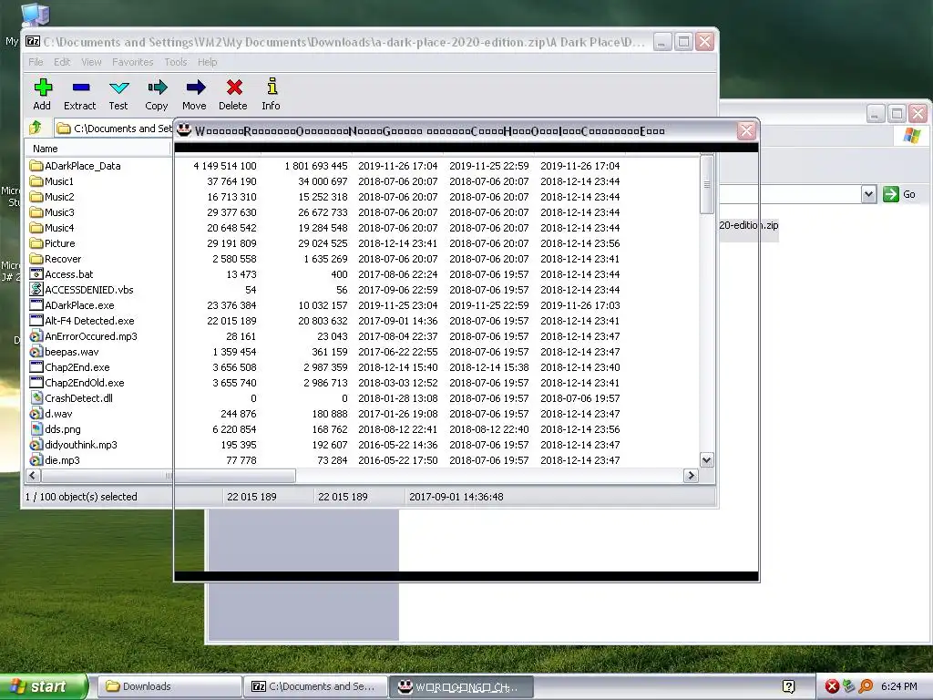Screen dimensions: 933x700
Task: Click vertical scrollbar down arrow
Action: [x=706, y=459]
